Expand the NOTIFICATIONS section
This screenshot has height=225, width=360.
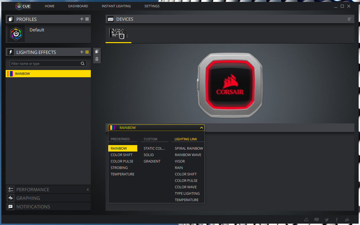(48, 206)
